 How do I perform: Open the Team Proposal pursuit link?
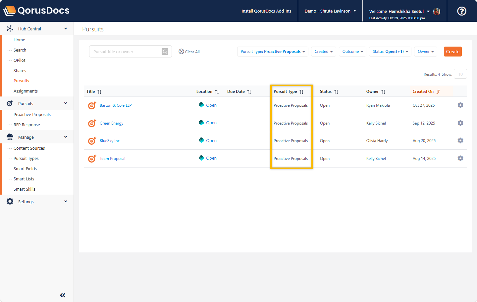112,158
